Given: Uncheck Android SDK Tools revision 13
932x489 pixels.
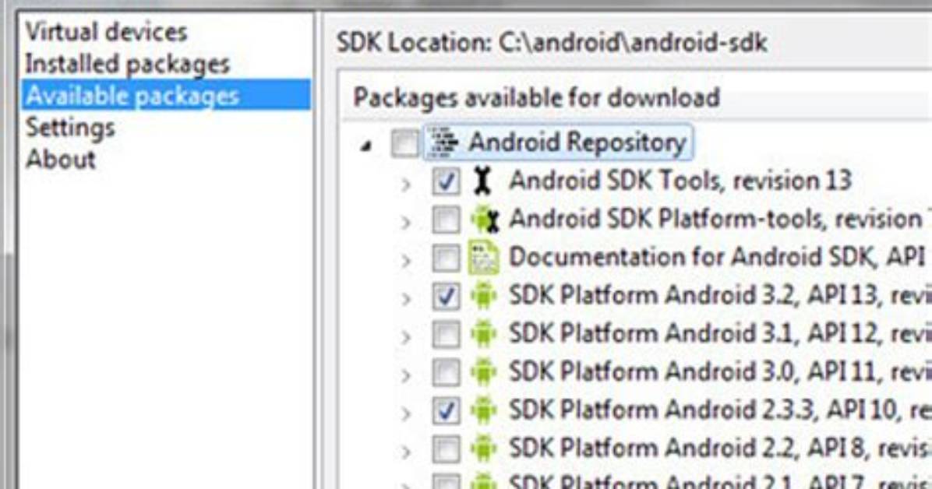Looking at the screenshot, I should coord(446,181).
